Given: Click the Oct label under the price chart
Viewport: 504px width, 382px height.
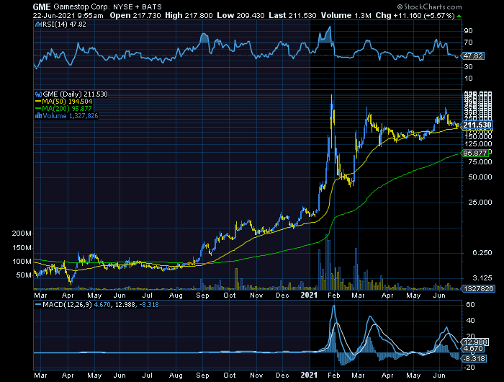Looking at the screenshot, I should [x=230, y=296].
